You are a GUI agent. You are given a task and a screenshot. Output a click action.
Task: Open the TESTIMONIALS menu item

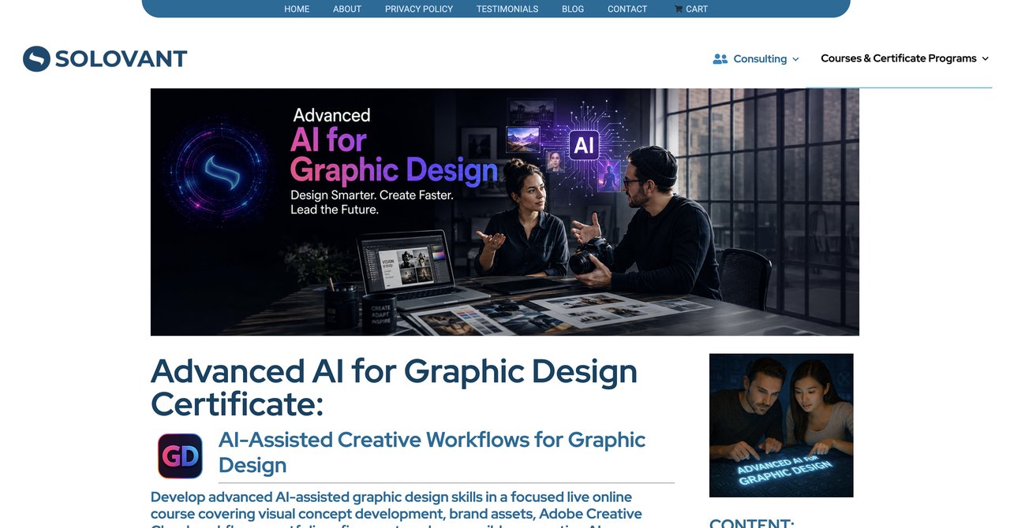pyautogui.click(x=507, y=9)
